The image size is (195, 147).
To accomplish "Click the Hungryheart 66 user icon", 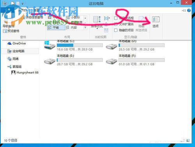I will (x=13, y=72).
